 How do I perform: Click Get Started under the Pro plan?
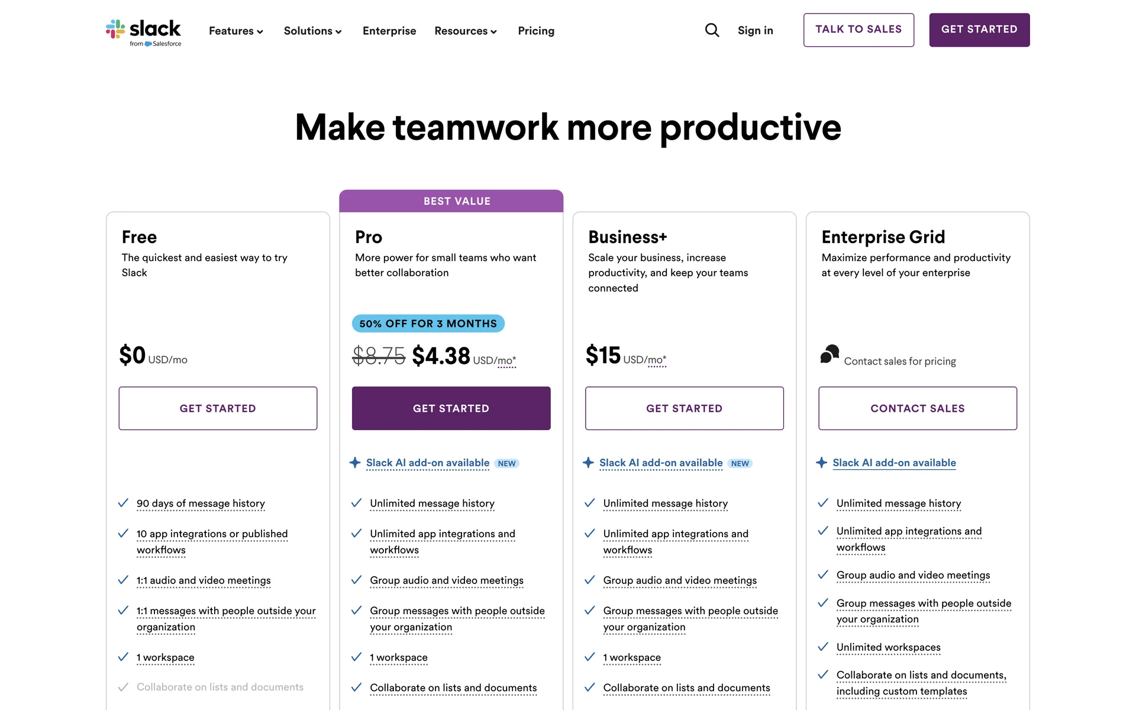point(451,408)
